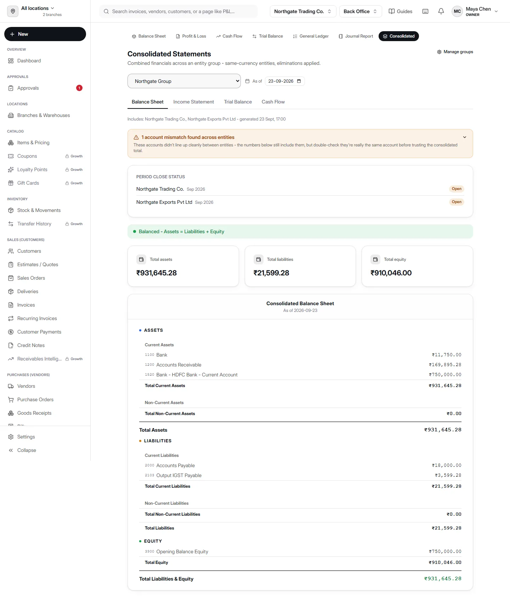Click Customer Payments coin icon
510x599 pixels.
(11, 332)
